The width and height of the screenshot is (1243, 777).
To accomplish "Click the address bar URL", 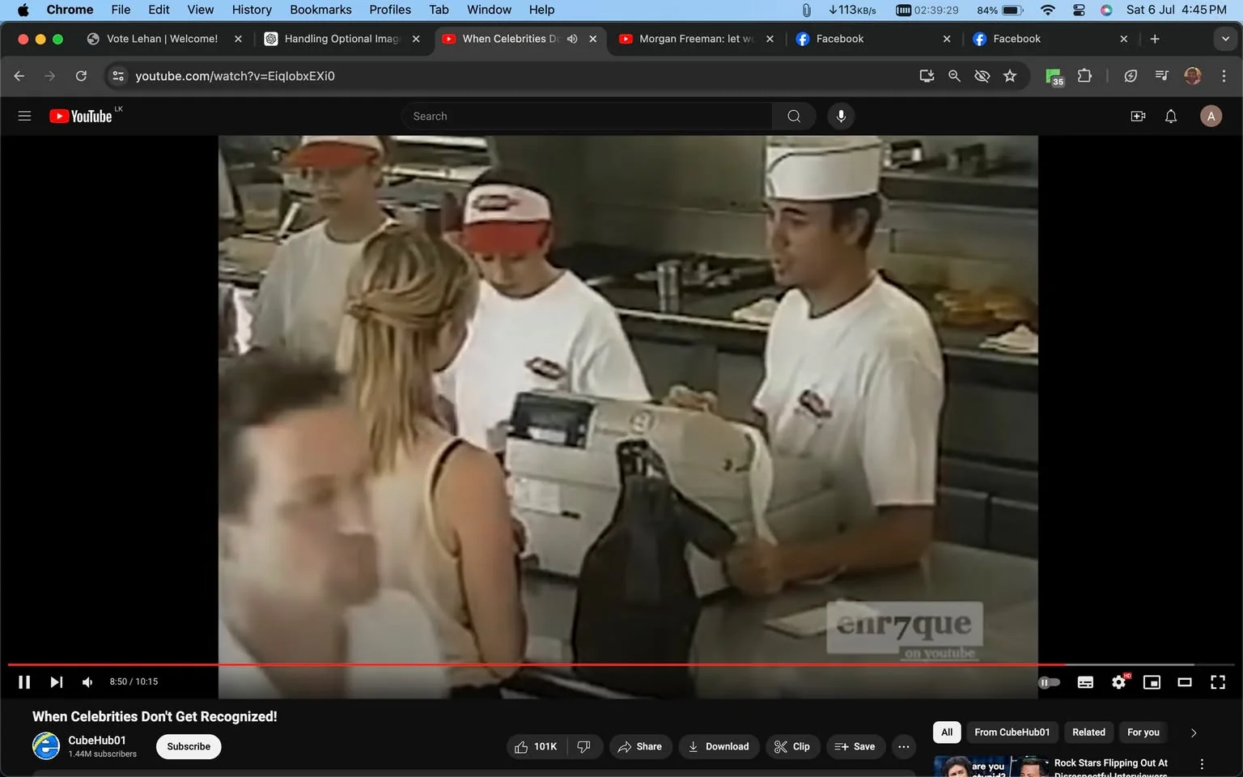I will tap(235, 75).
